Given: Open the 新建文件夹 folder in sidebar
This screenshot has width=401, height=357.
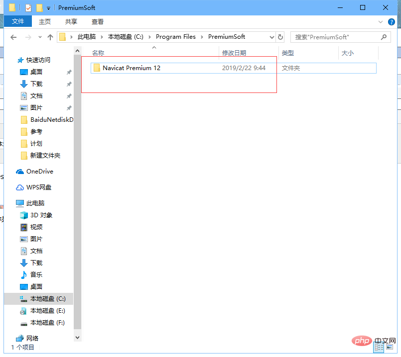Looking at the screenshot, I should coord(45,156).
